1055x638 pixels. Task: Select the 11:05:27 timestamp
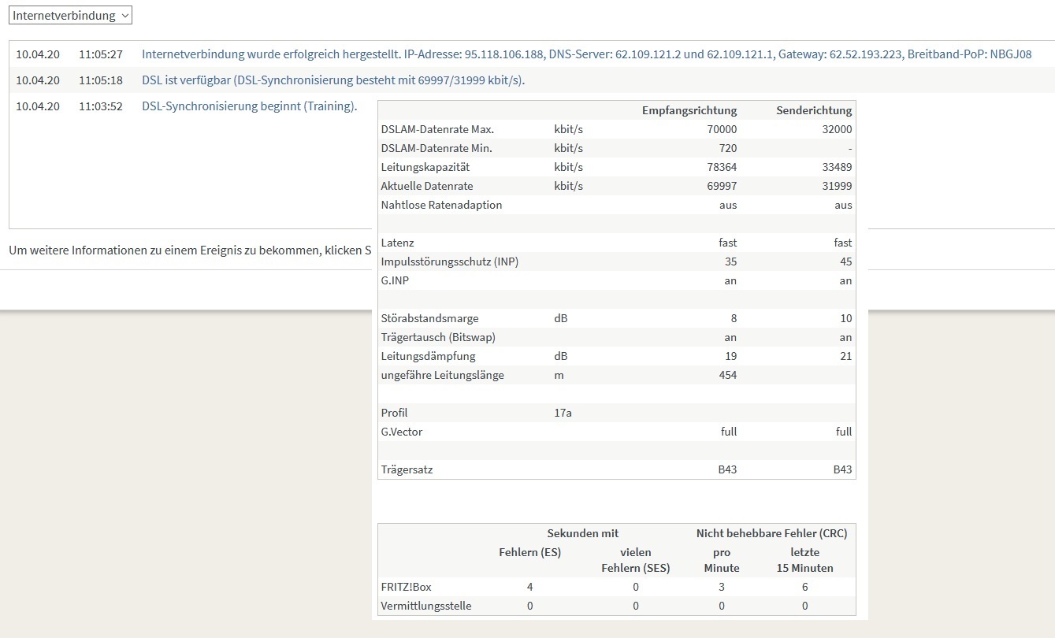[x=101, y=54]
